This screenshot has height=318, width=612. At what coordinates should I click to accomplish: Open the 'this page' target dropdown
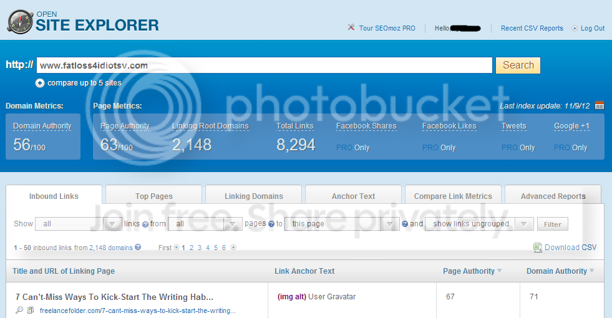(x=342, y=224)
